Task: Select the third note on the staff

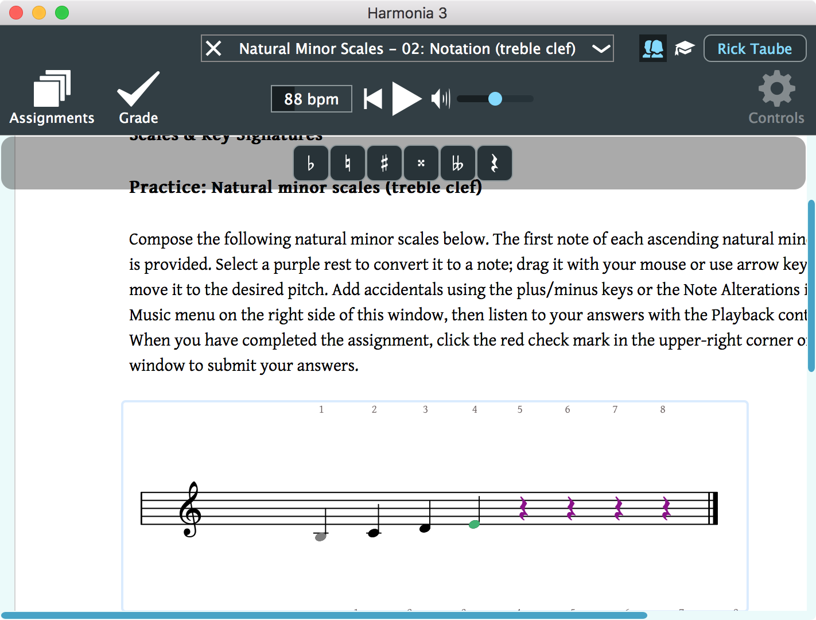Action: click(x=425, y=528)
